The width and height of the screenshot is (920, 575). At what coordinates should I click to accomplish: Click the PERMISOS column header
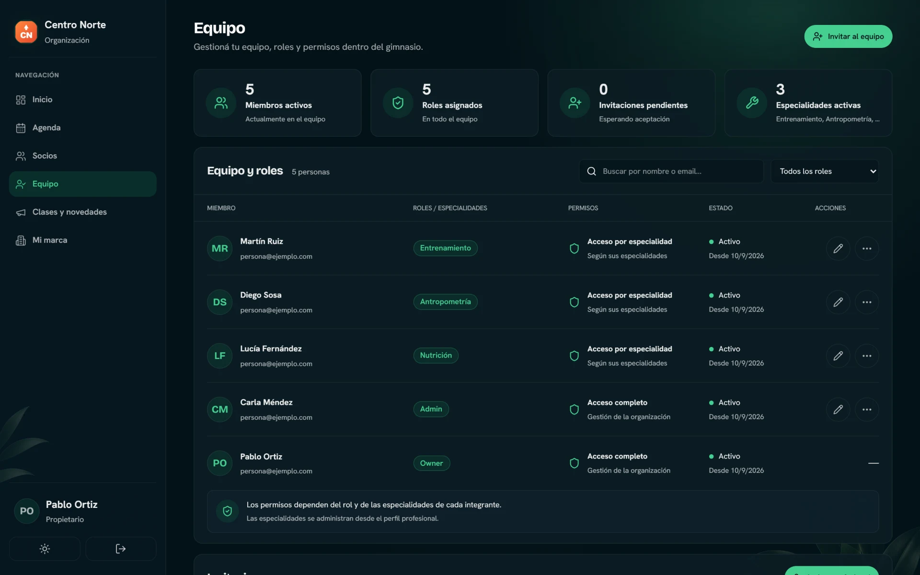[x=583, y=208]
